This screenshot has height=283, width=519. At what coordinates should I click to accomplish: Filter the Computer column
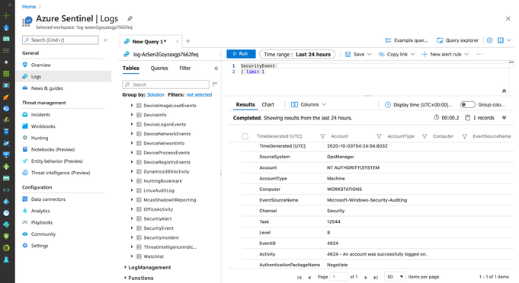click(x=464, y=136)
